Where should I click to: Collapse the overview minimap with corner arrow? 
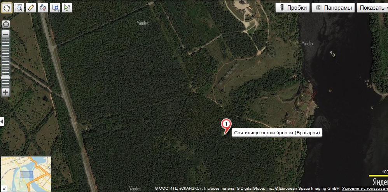pyautogui.click(x=3, y=189)
